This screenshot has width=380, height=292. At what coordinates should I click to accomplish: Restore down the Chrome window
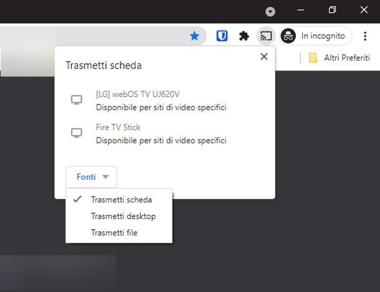332,10
